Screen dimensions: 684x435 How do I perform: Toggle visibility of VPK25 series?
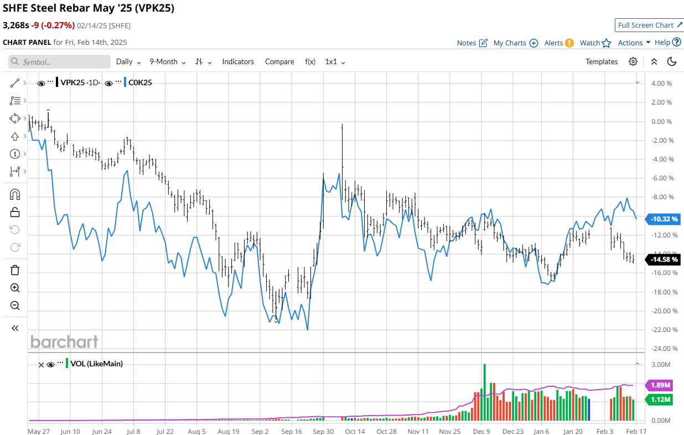(41, 83)
